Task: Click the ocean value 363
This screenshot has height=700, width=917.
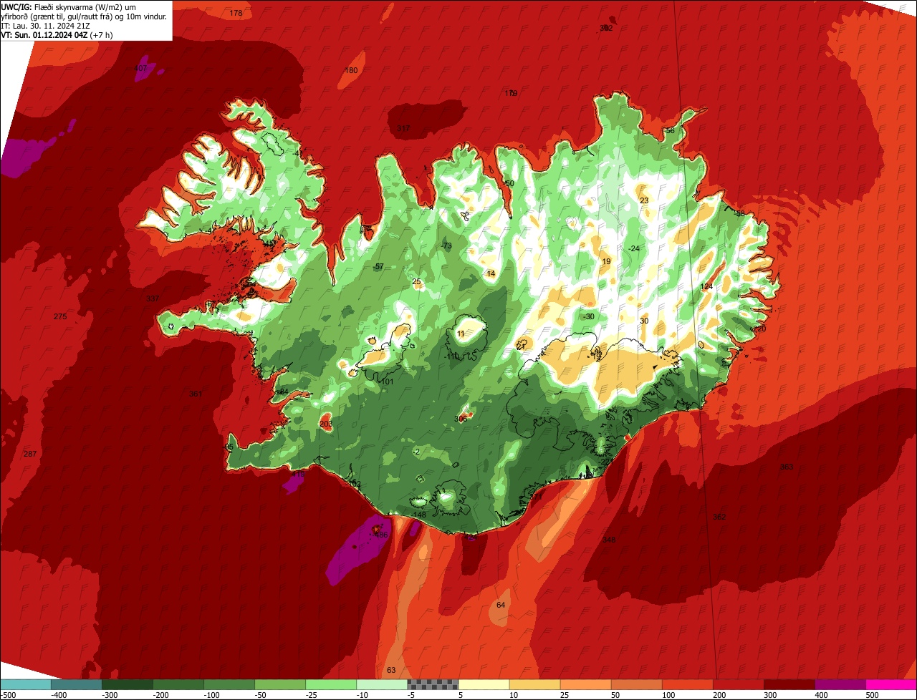Action: pos(787,467)
